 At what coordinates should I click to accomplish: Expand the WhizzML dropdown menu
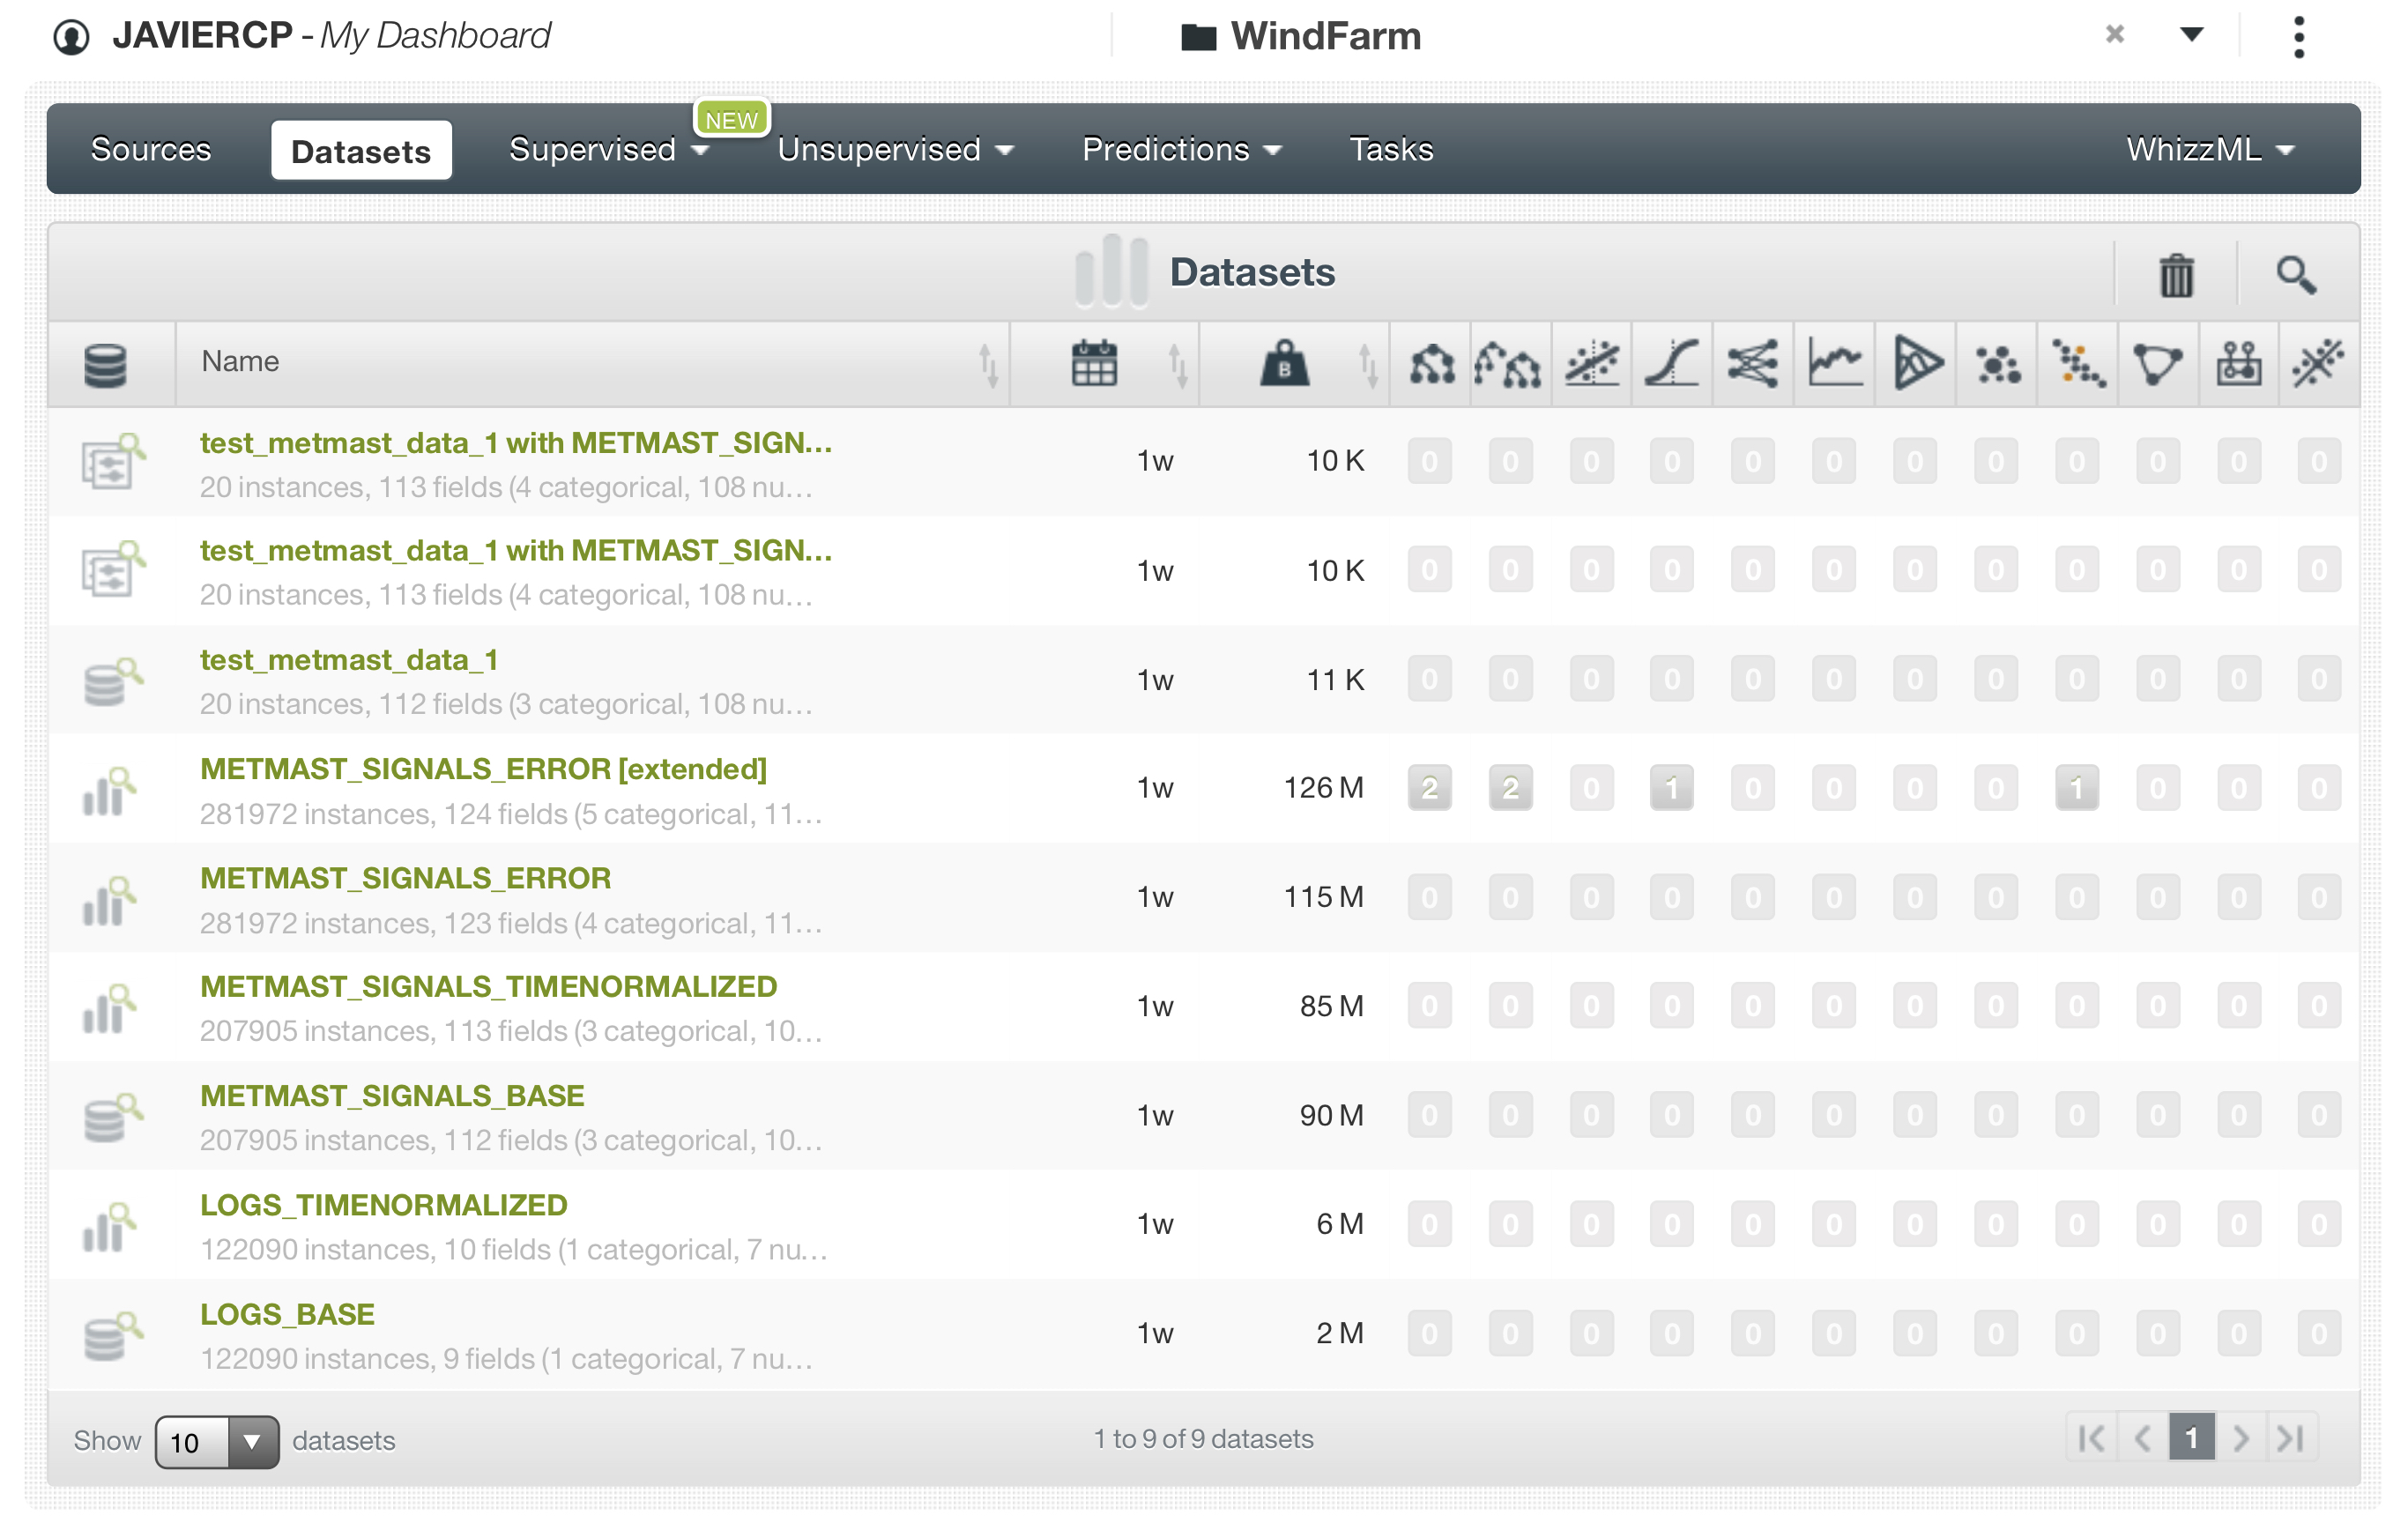click(2209, 150)
